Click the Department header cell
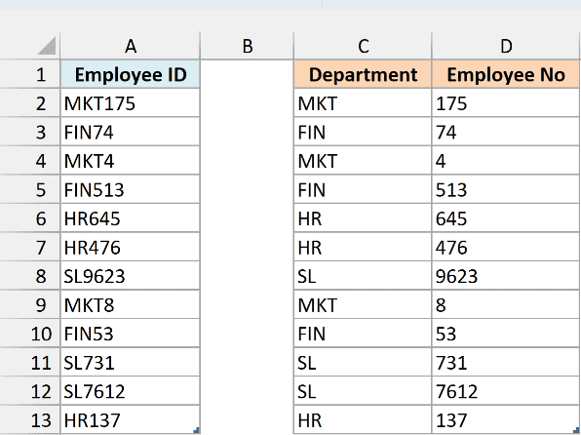Image resolution: width=581 pixels, height=435 pixels. [363, 74]
